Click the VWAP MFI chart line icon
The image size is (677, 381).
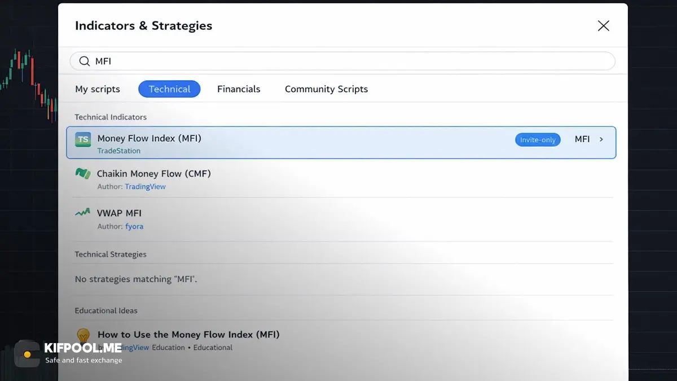pos(83,213)
